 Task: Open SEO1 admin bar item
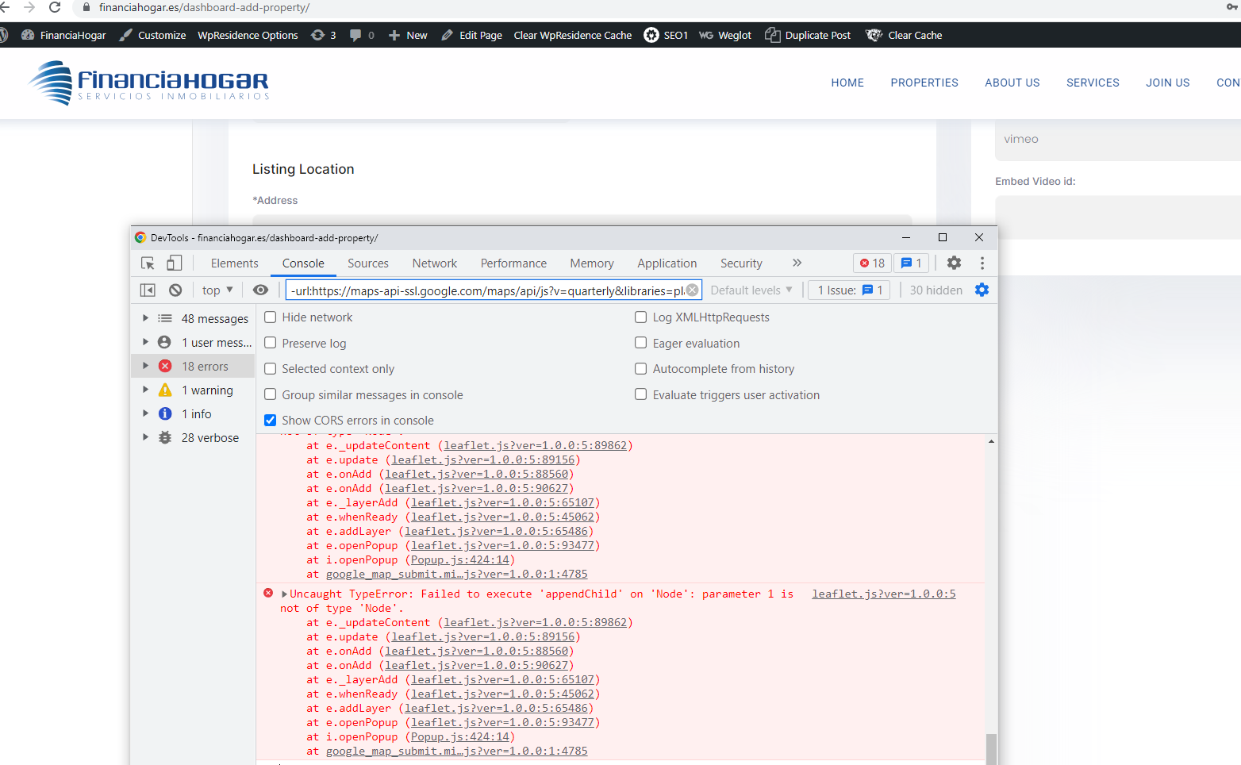point(666,35)
